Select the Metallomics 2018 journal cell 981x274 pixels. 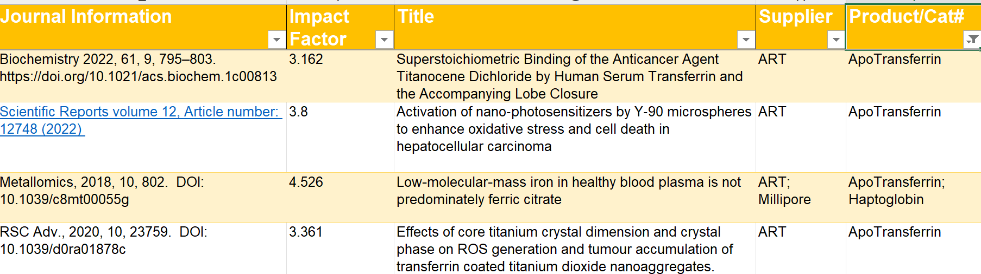[x=142, y=197]
